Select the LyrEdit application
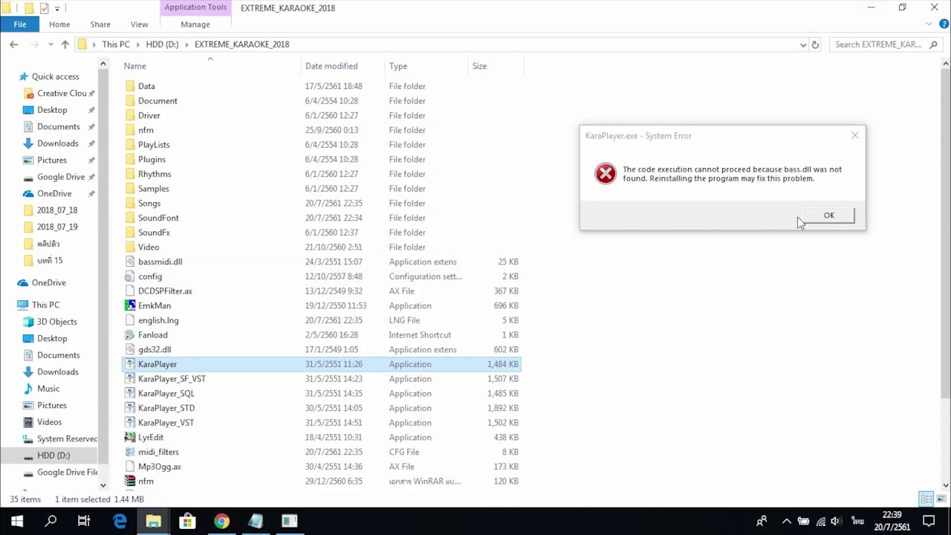951x535 pixels. coord(150,437)
